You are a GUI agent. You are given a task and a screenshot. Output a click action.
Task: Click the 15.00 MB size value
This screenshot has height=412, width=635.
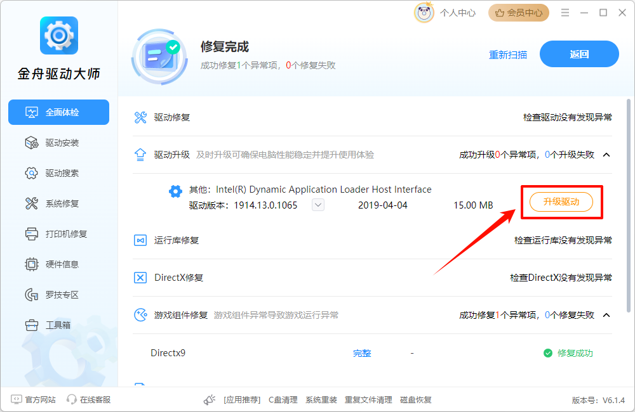click(473, 205)
